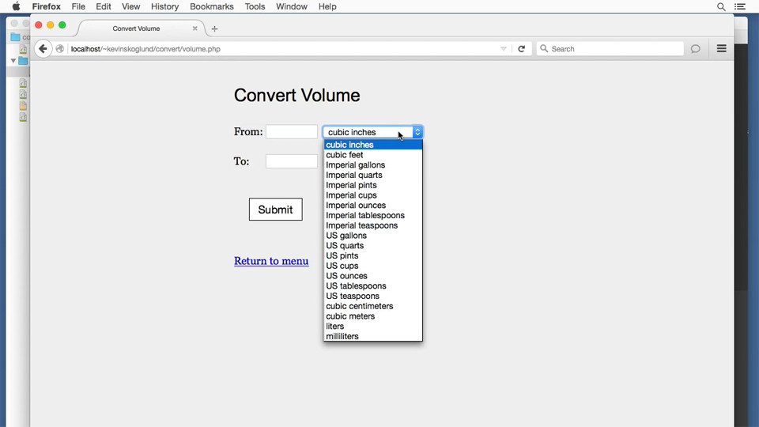Focus the From value input field
759x427 pixels.
292,132
